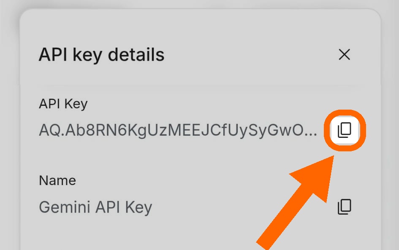
Task: Copy the Gemini API Key name
Action: [345, 207]
